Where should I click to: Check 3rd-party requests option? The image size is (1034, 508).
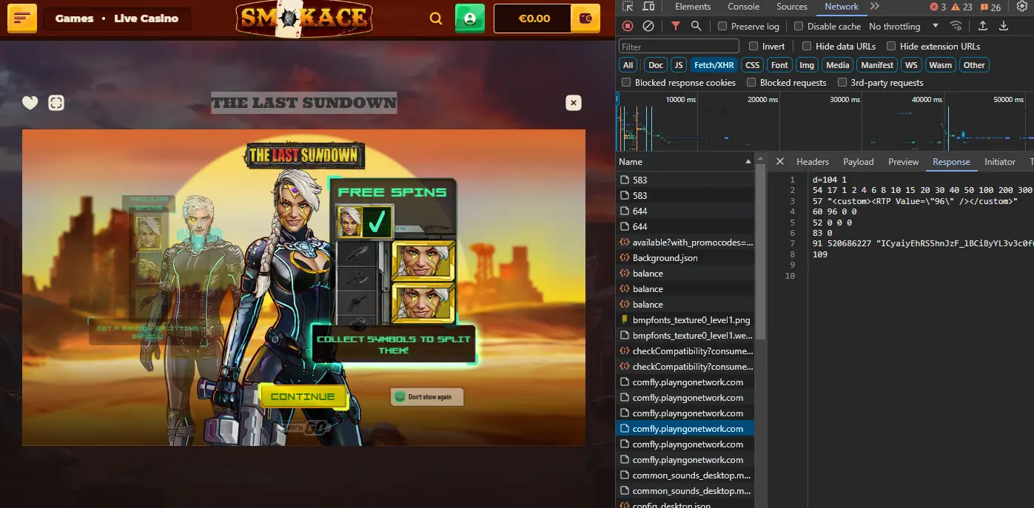point(842,83)
